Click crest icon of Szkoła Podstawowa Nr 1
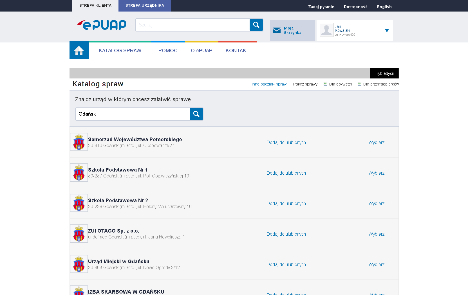The width and height of the screenshot is (468, 295). 79,172
